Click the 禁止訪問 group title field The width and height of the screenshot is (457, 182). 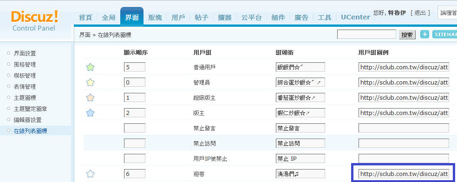click(x=300, y=143)
